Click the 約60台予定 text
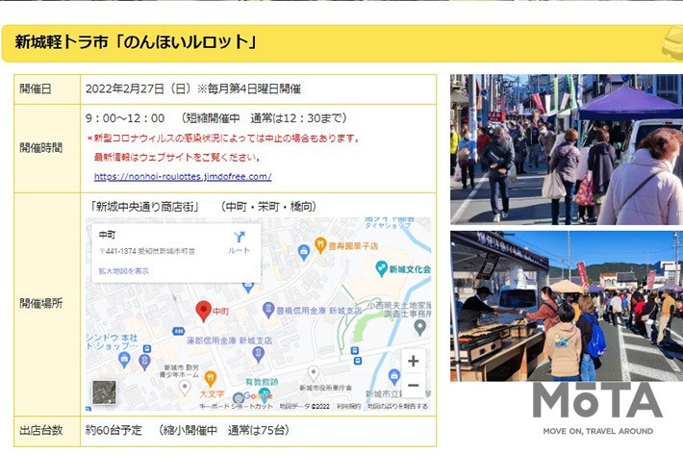 coord(114,431)
